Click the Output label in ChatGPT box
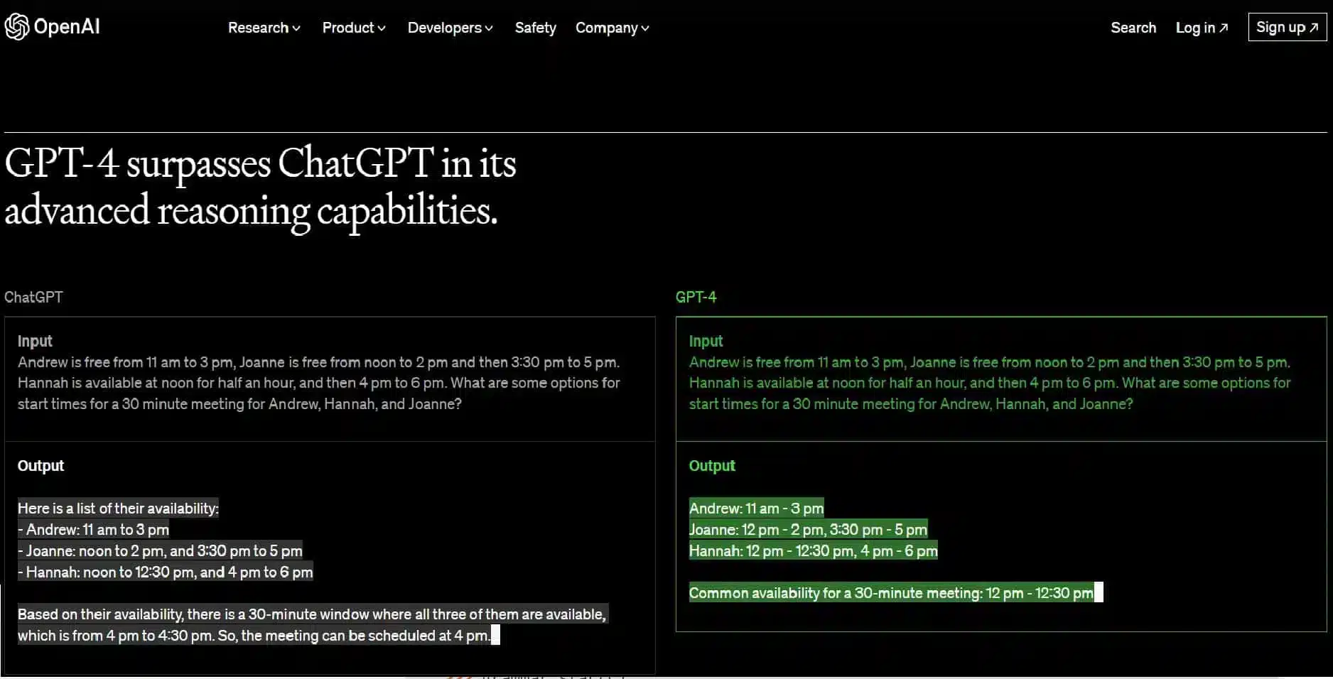 pos(40,465)
